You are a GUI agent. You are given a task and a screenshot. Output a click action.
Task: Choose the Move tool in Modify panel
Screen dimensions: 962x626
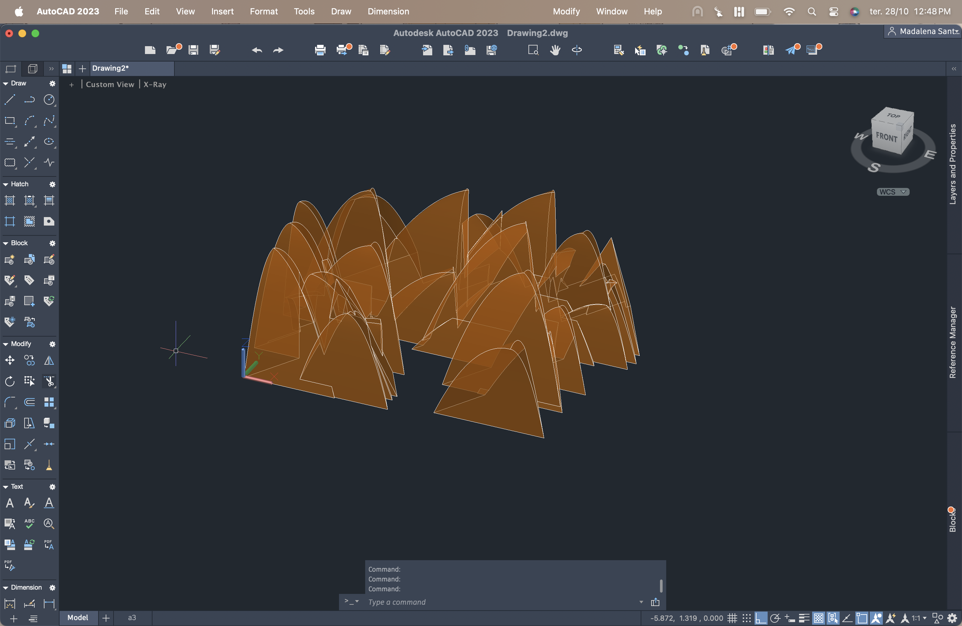(10, 360)
